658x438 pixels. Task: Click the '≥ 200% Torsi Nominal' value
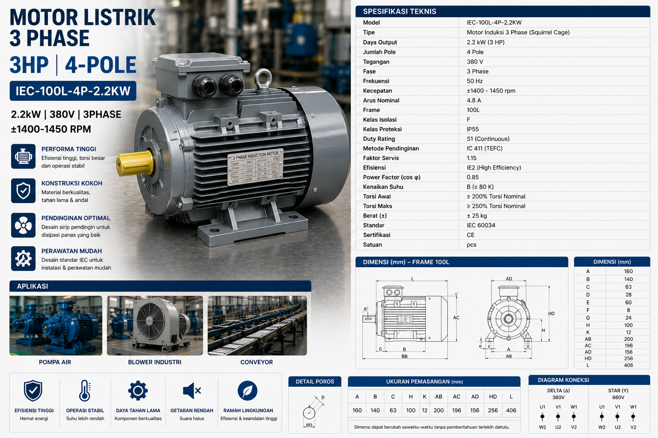[x=496, y=196]
